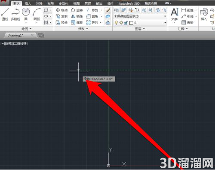Open the Rectangle tool dropdown arrow
Image resolution: width=215 pixels, height=170 pixels.
50,10
